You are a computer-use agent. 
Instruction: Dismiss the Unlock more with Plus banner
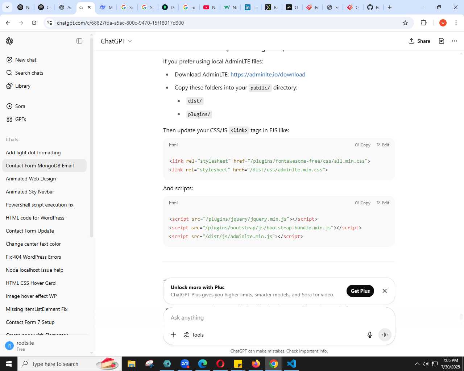[385, 291]
